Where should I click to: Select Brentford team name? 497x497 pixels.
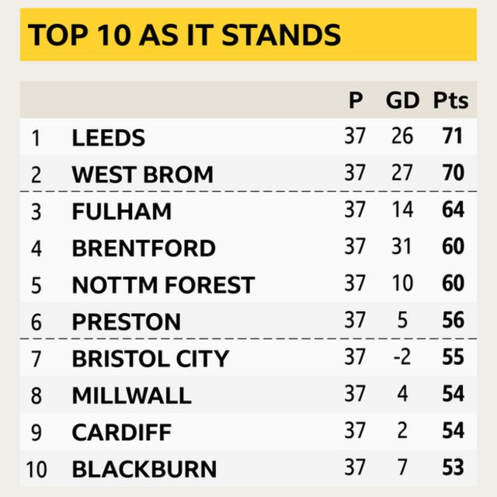pyautogui.click(x=144, y=248)
